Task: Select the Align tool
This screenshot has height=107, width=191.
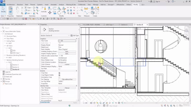Action: (50, 8)
